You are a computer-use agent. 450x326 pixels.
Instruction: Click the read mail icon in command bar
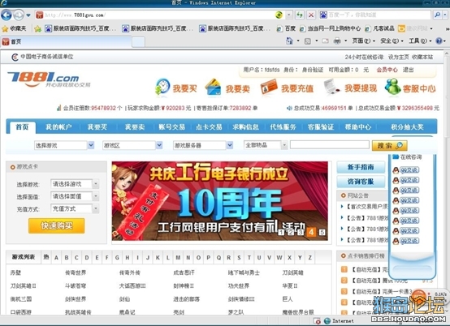(325, 41)
